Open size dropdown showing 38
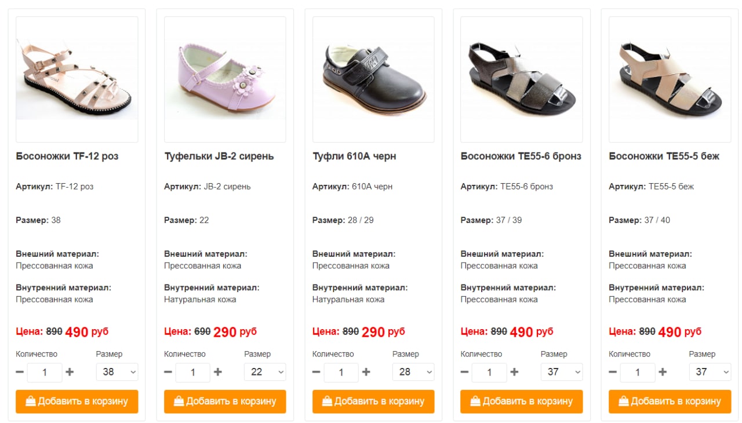Screen dimensions: 742x423 pyautogui.click(x=117, y=372)
